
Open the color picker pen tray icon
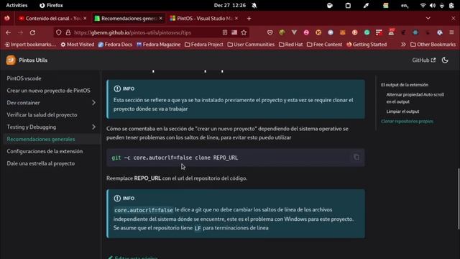[366, 5]
